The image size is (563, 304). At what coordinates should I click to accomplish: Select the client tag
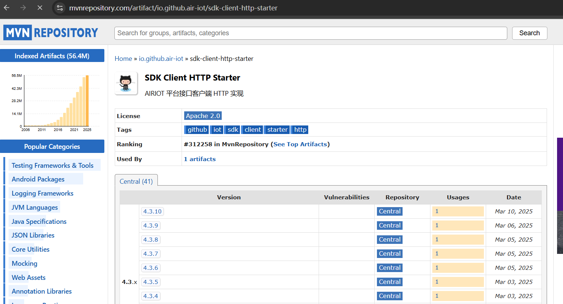click(252, 130)
